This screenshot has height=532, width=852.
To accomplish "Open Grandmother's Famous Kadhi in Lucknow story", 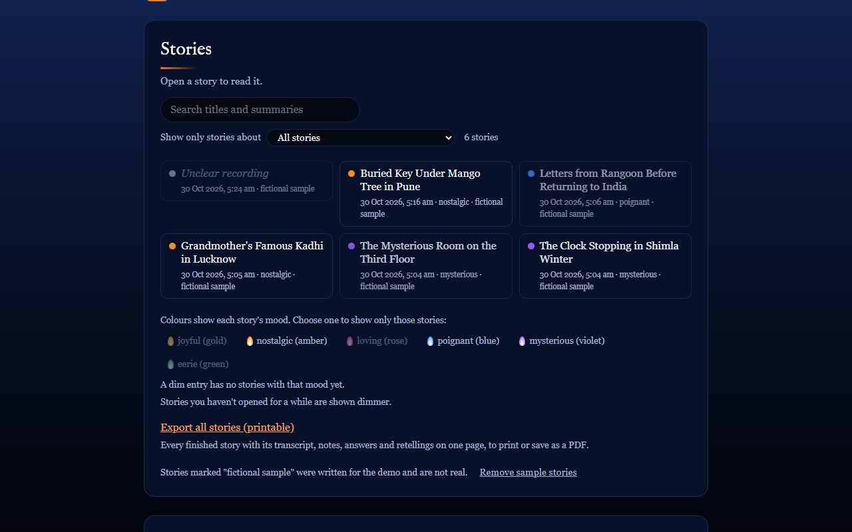I will click(246, 266).
